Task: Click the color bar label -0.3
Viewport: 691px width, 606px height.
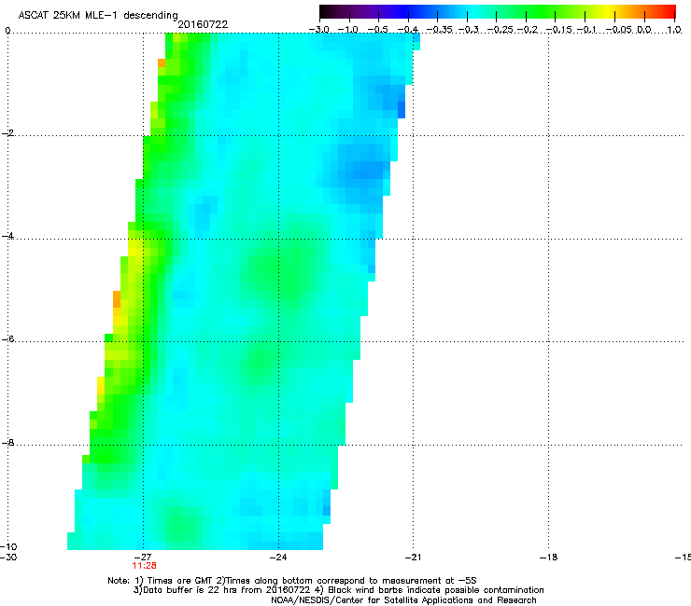Action: coord(468,30)
